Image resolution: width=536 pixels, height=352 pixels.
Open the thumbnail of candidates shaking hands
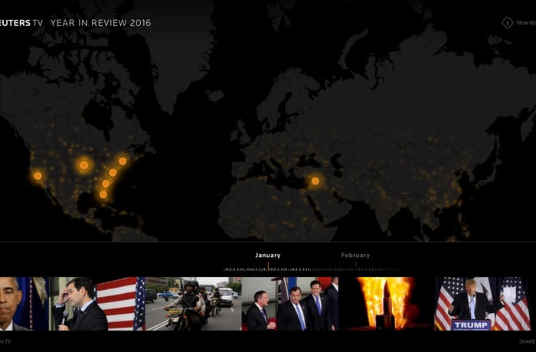pyautogui.click(x=290, y=304)
